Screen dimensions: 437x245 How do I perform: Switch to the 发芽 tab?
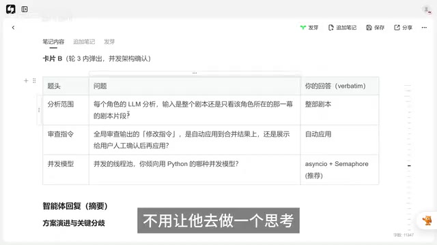point(109,42)
